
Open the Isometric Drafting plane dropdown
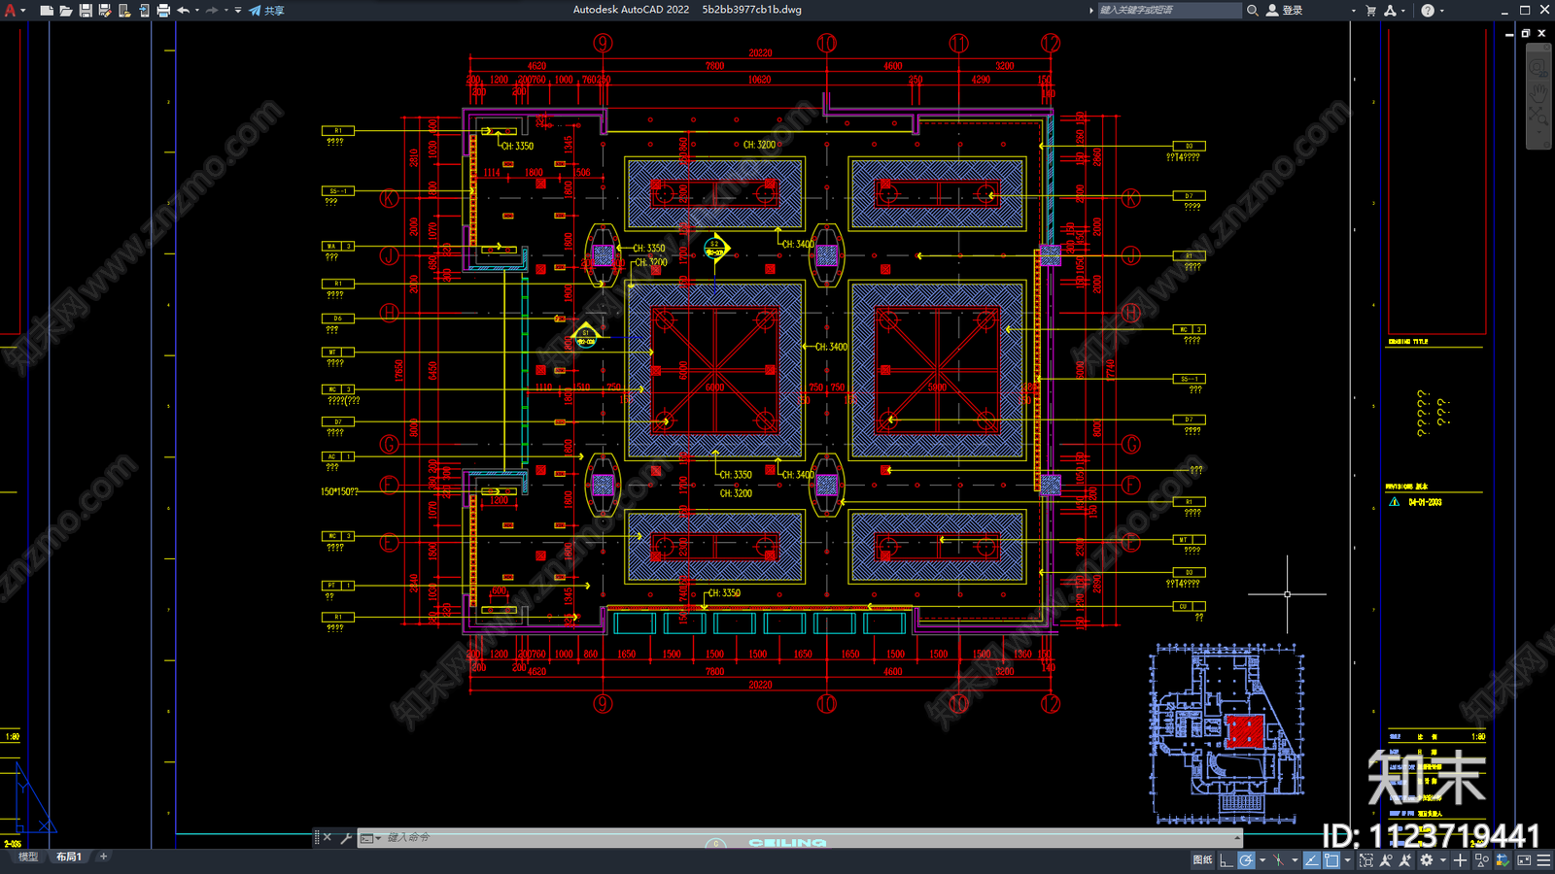[1295, 860]
